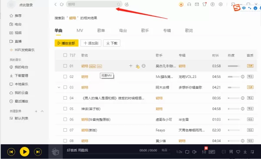Switch to the MV tab

click(80, 30)
